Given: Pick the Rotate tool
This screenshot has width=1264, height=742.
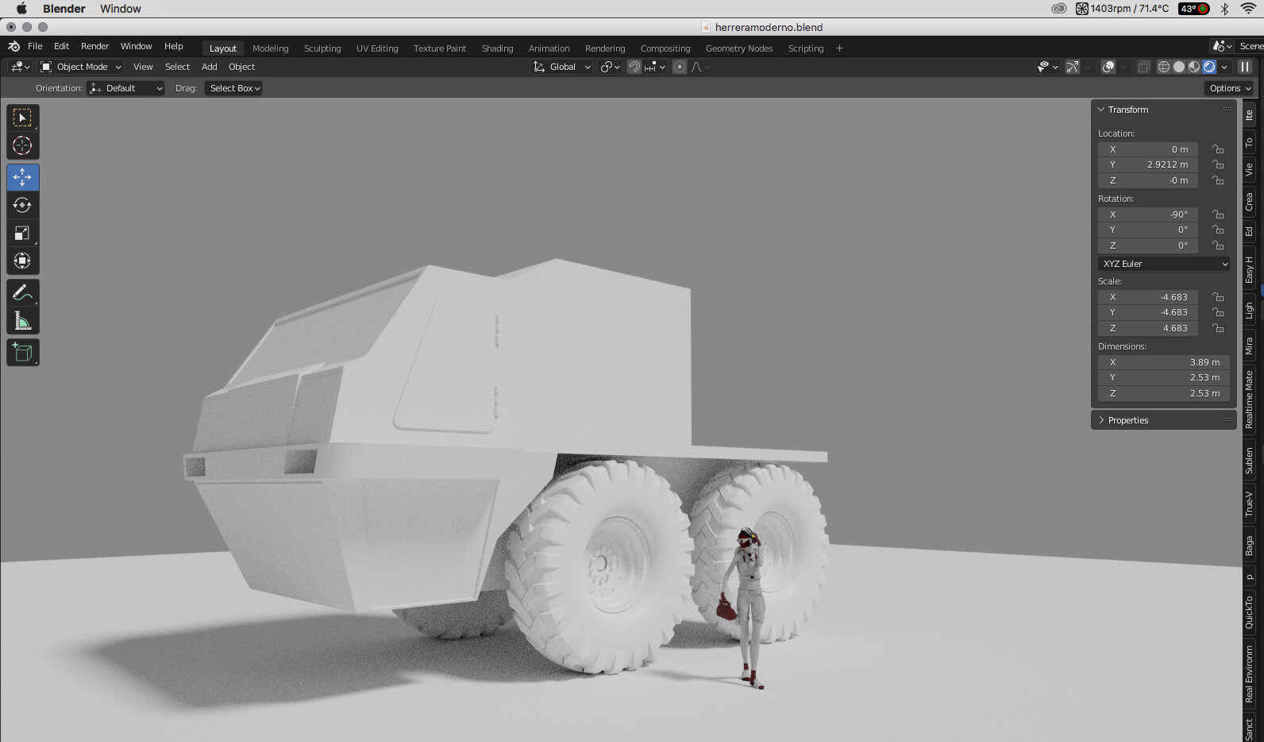Looking at the screenshot, I should click(22, 205).
